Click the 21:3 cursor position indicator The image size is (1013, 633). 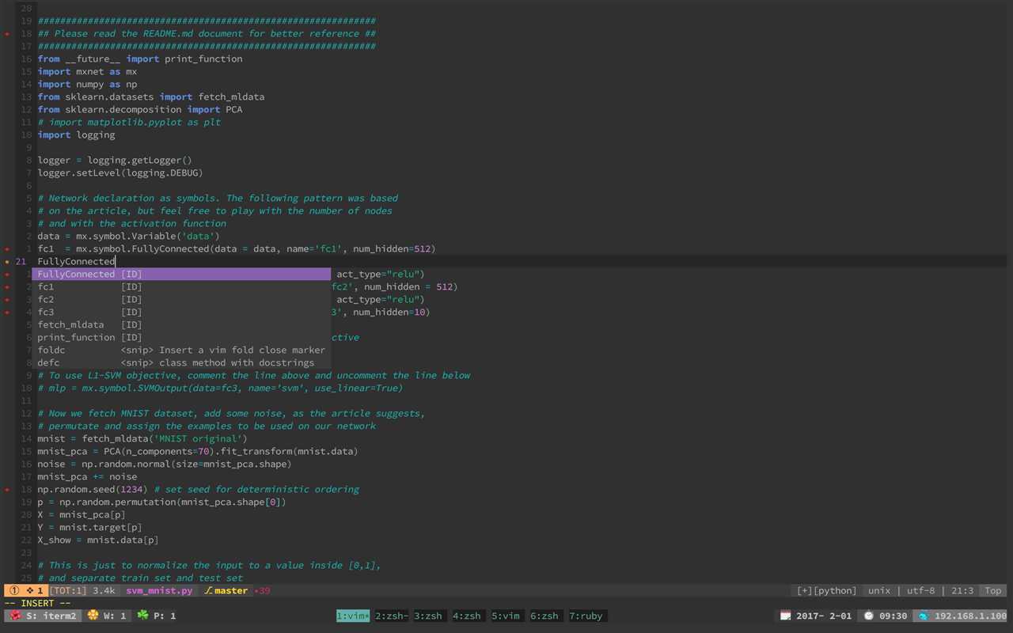(x=962, y=590)
